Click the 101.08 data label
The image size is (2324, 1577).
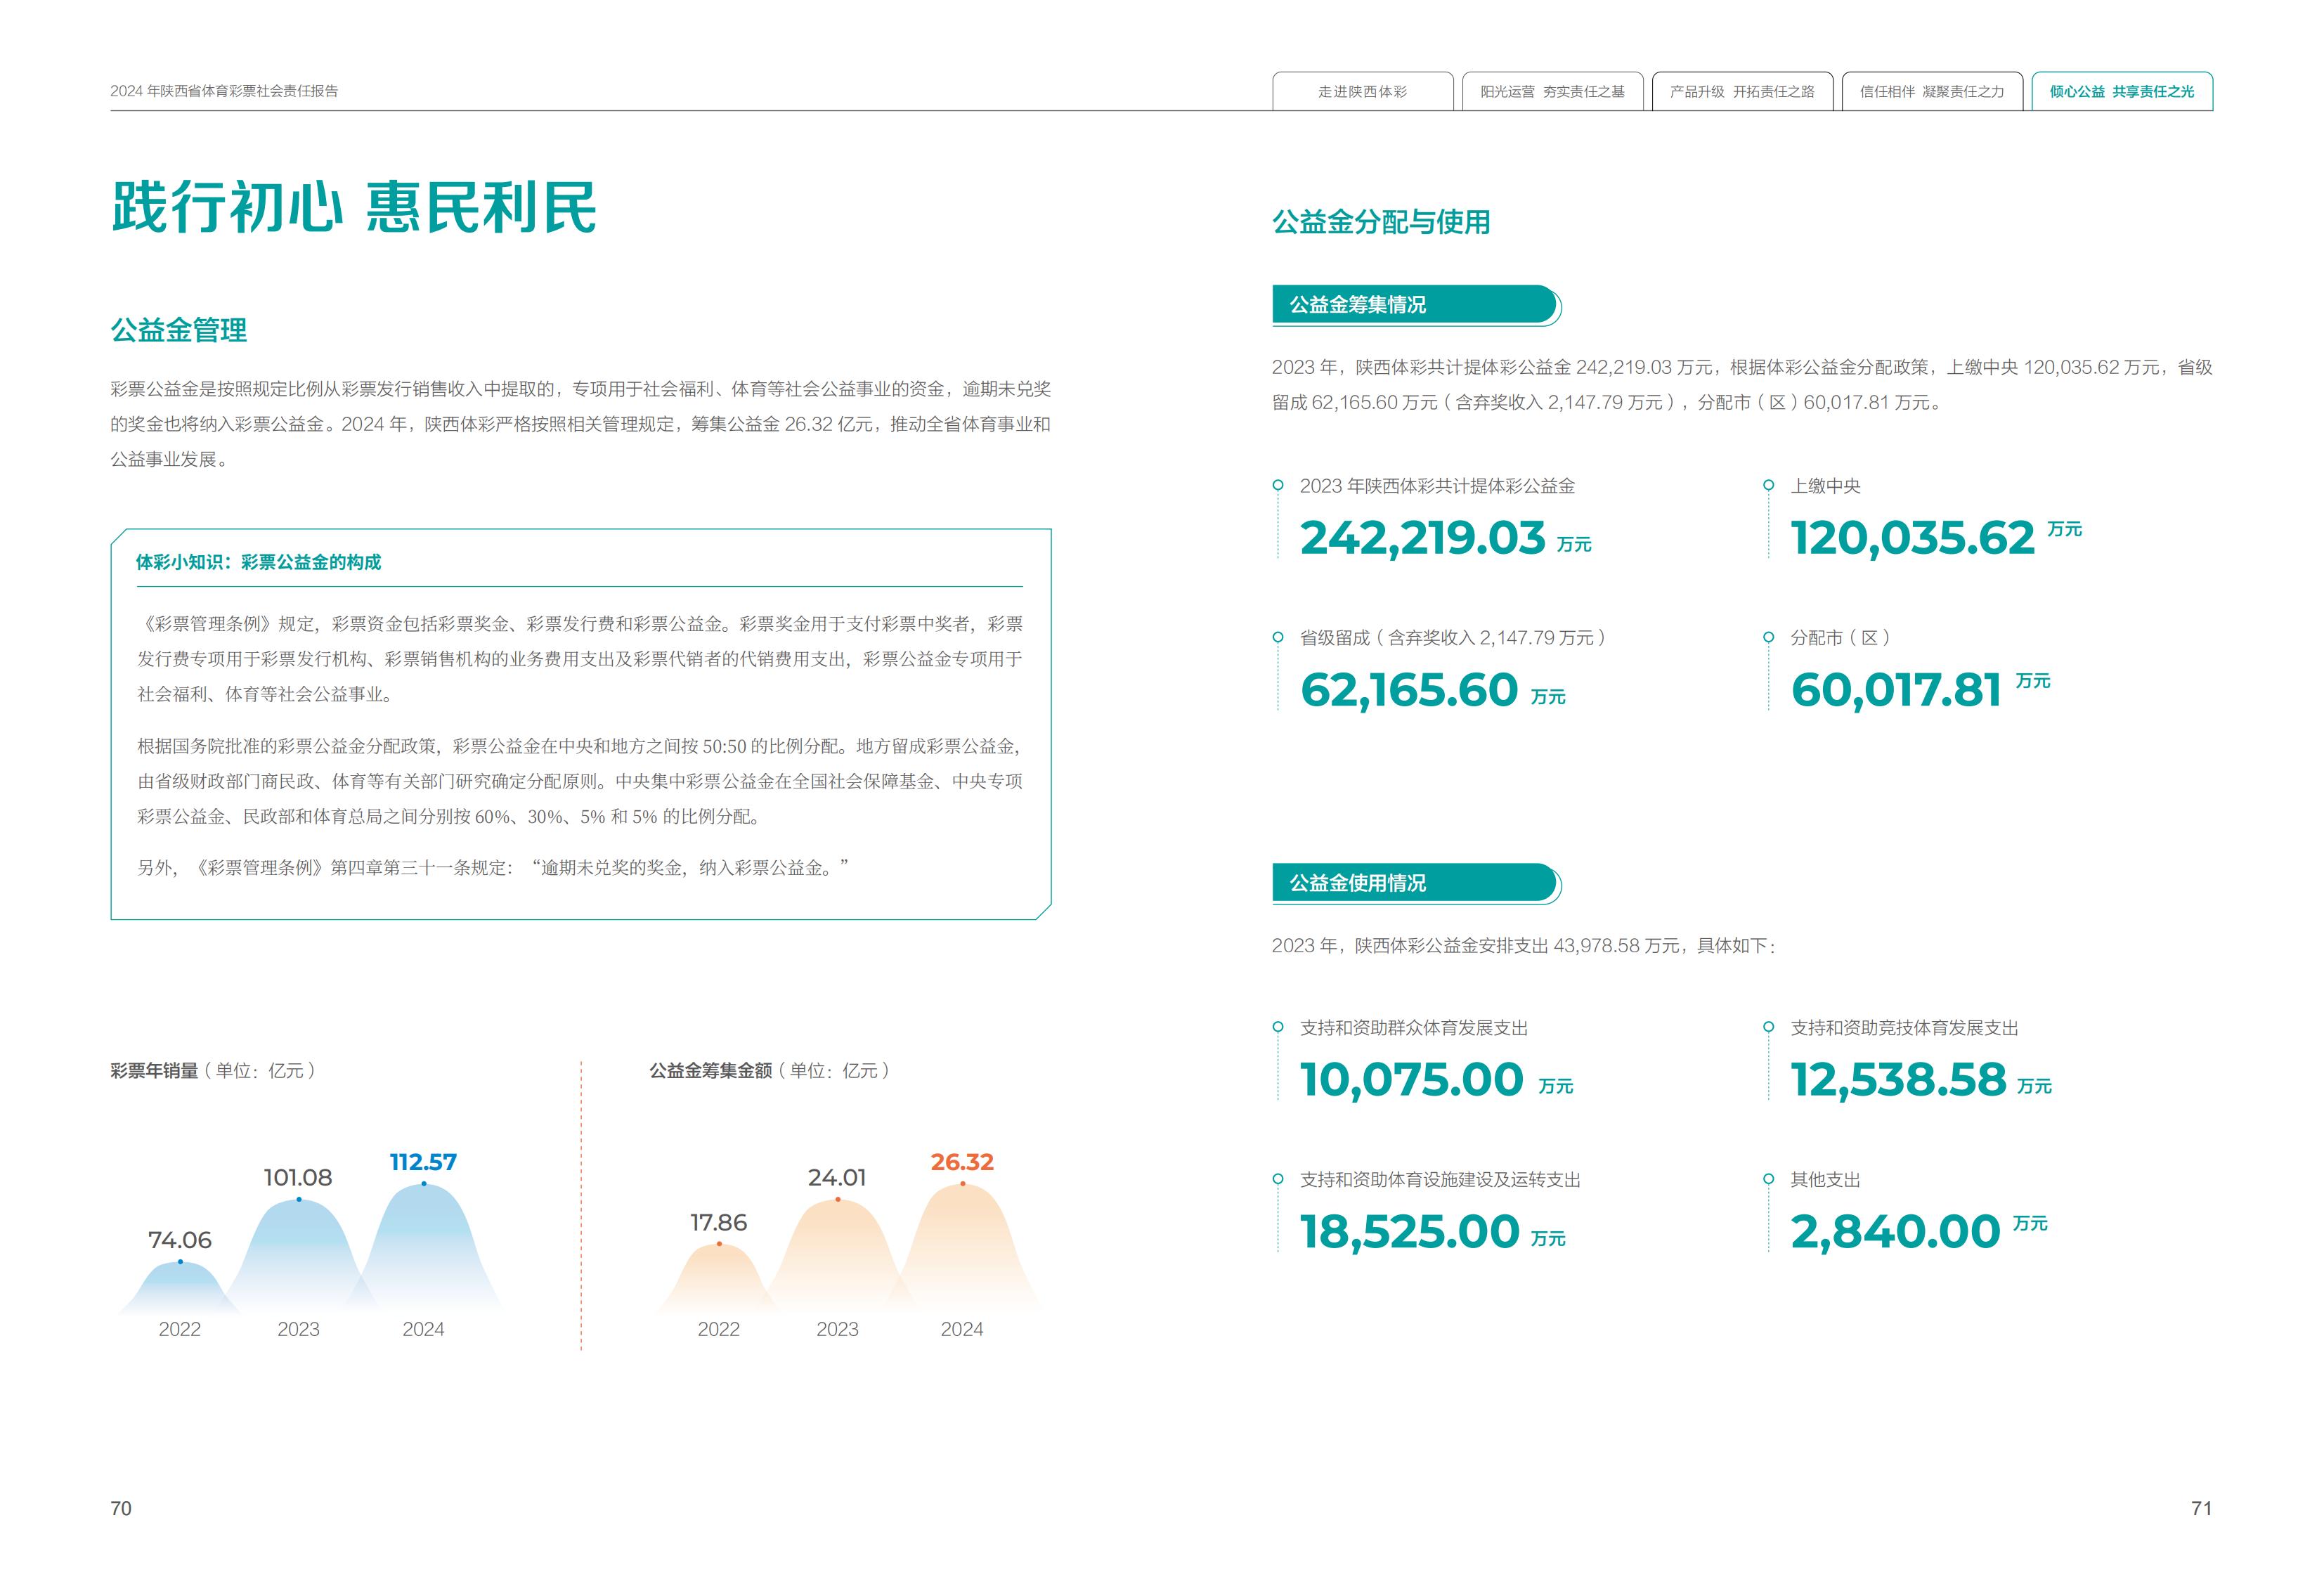pos(298,1178)
